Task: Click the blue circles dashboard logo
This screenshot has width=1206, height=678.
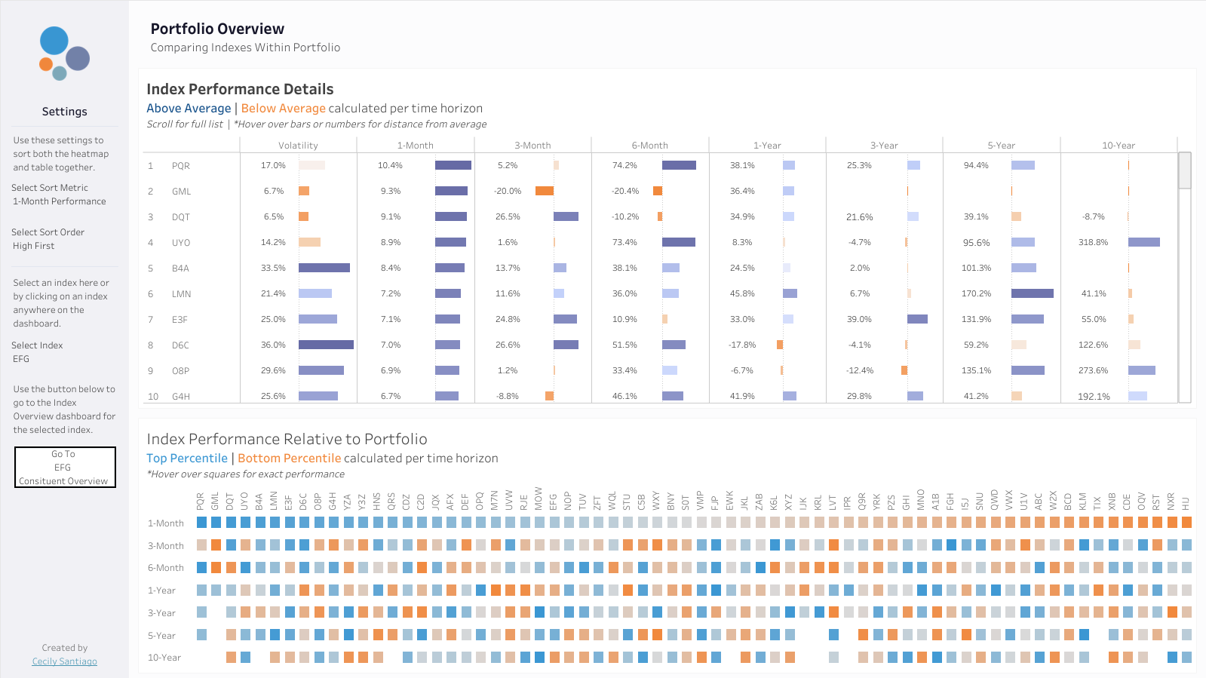Action: (x=64, y=54)
